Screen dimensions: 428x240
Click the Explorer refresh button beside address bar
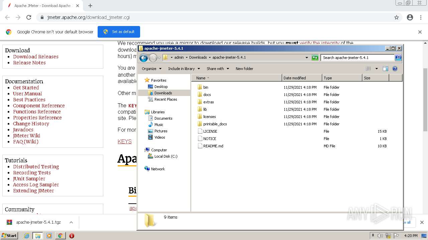pyautogui.click(x=315, y=58)
